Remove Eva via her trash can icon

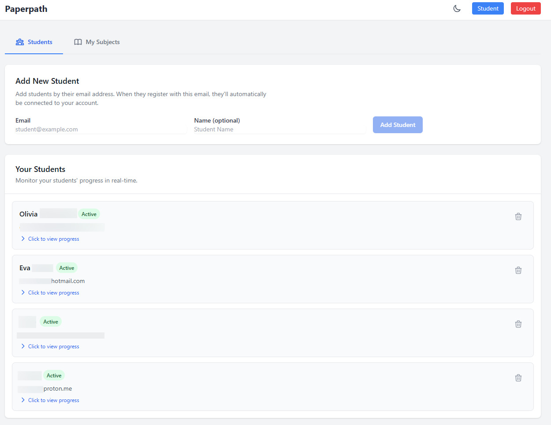click(518, 270)
